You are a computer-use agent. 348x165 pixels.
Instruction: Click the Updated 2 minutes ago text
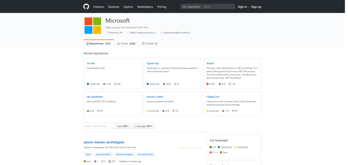130,161
